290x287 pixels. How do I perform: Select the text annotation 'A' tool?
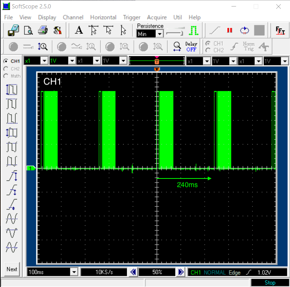click(x=79, y=30)
